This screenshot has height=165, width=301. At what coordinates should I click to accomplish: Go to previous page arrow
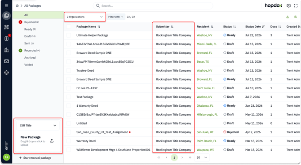pyautogui.click(x=166, y=157)
